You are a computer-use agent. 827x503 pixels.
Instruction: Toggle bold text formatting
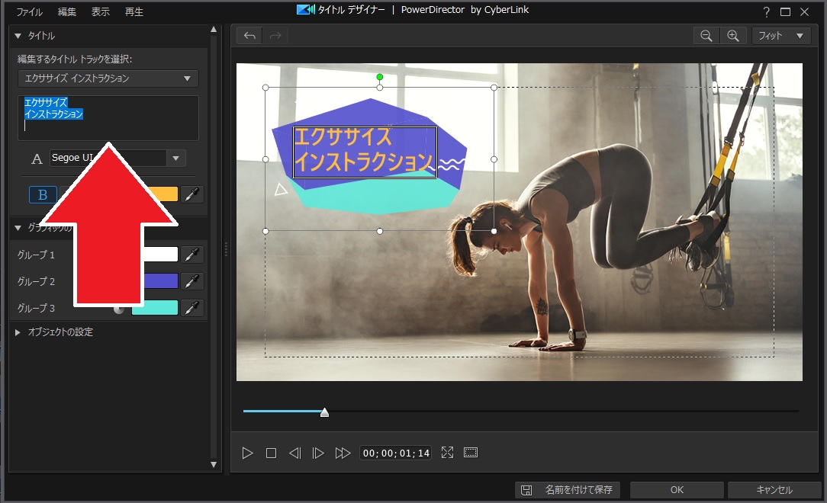(43, 194)
